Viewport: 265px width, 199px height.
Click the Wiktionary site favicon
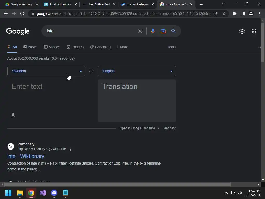click(x=11, y=146)
